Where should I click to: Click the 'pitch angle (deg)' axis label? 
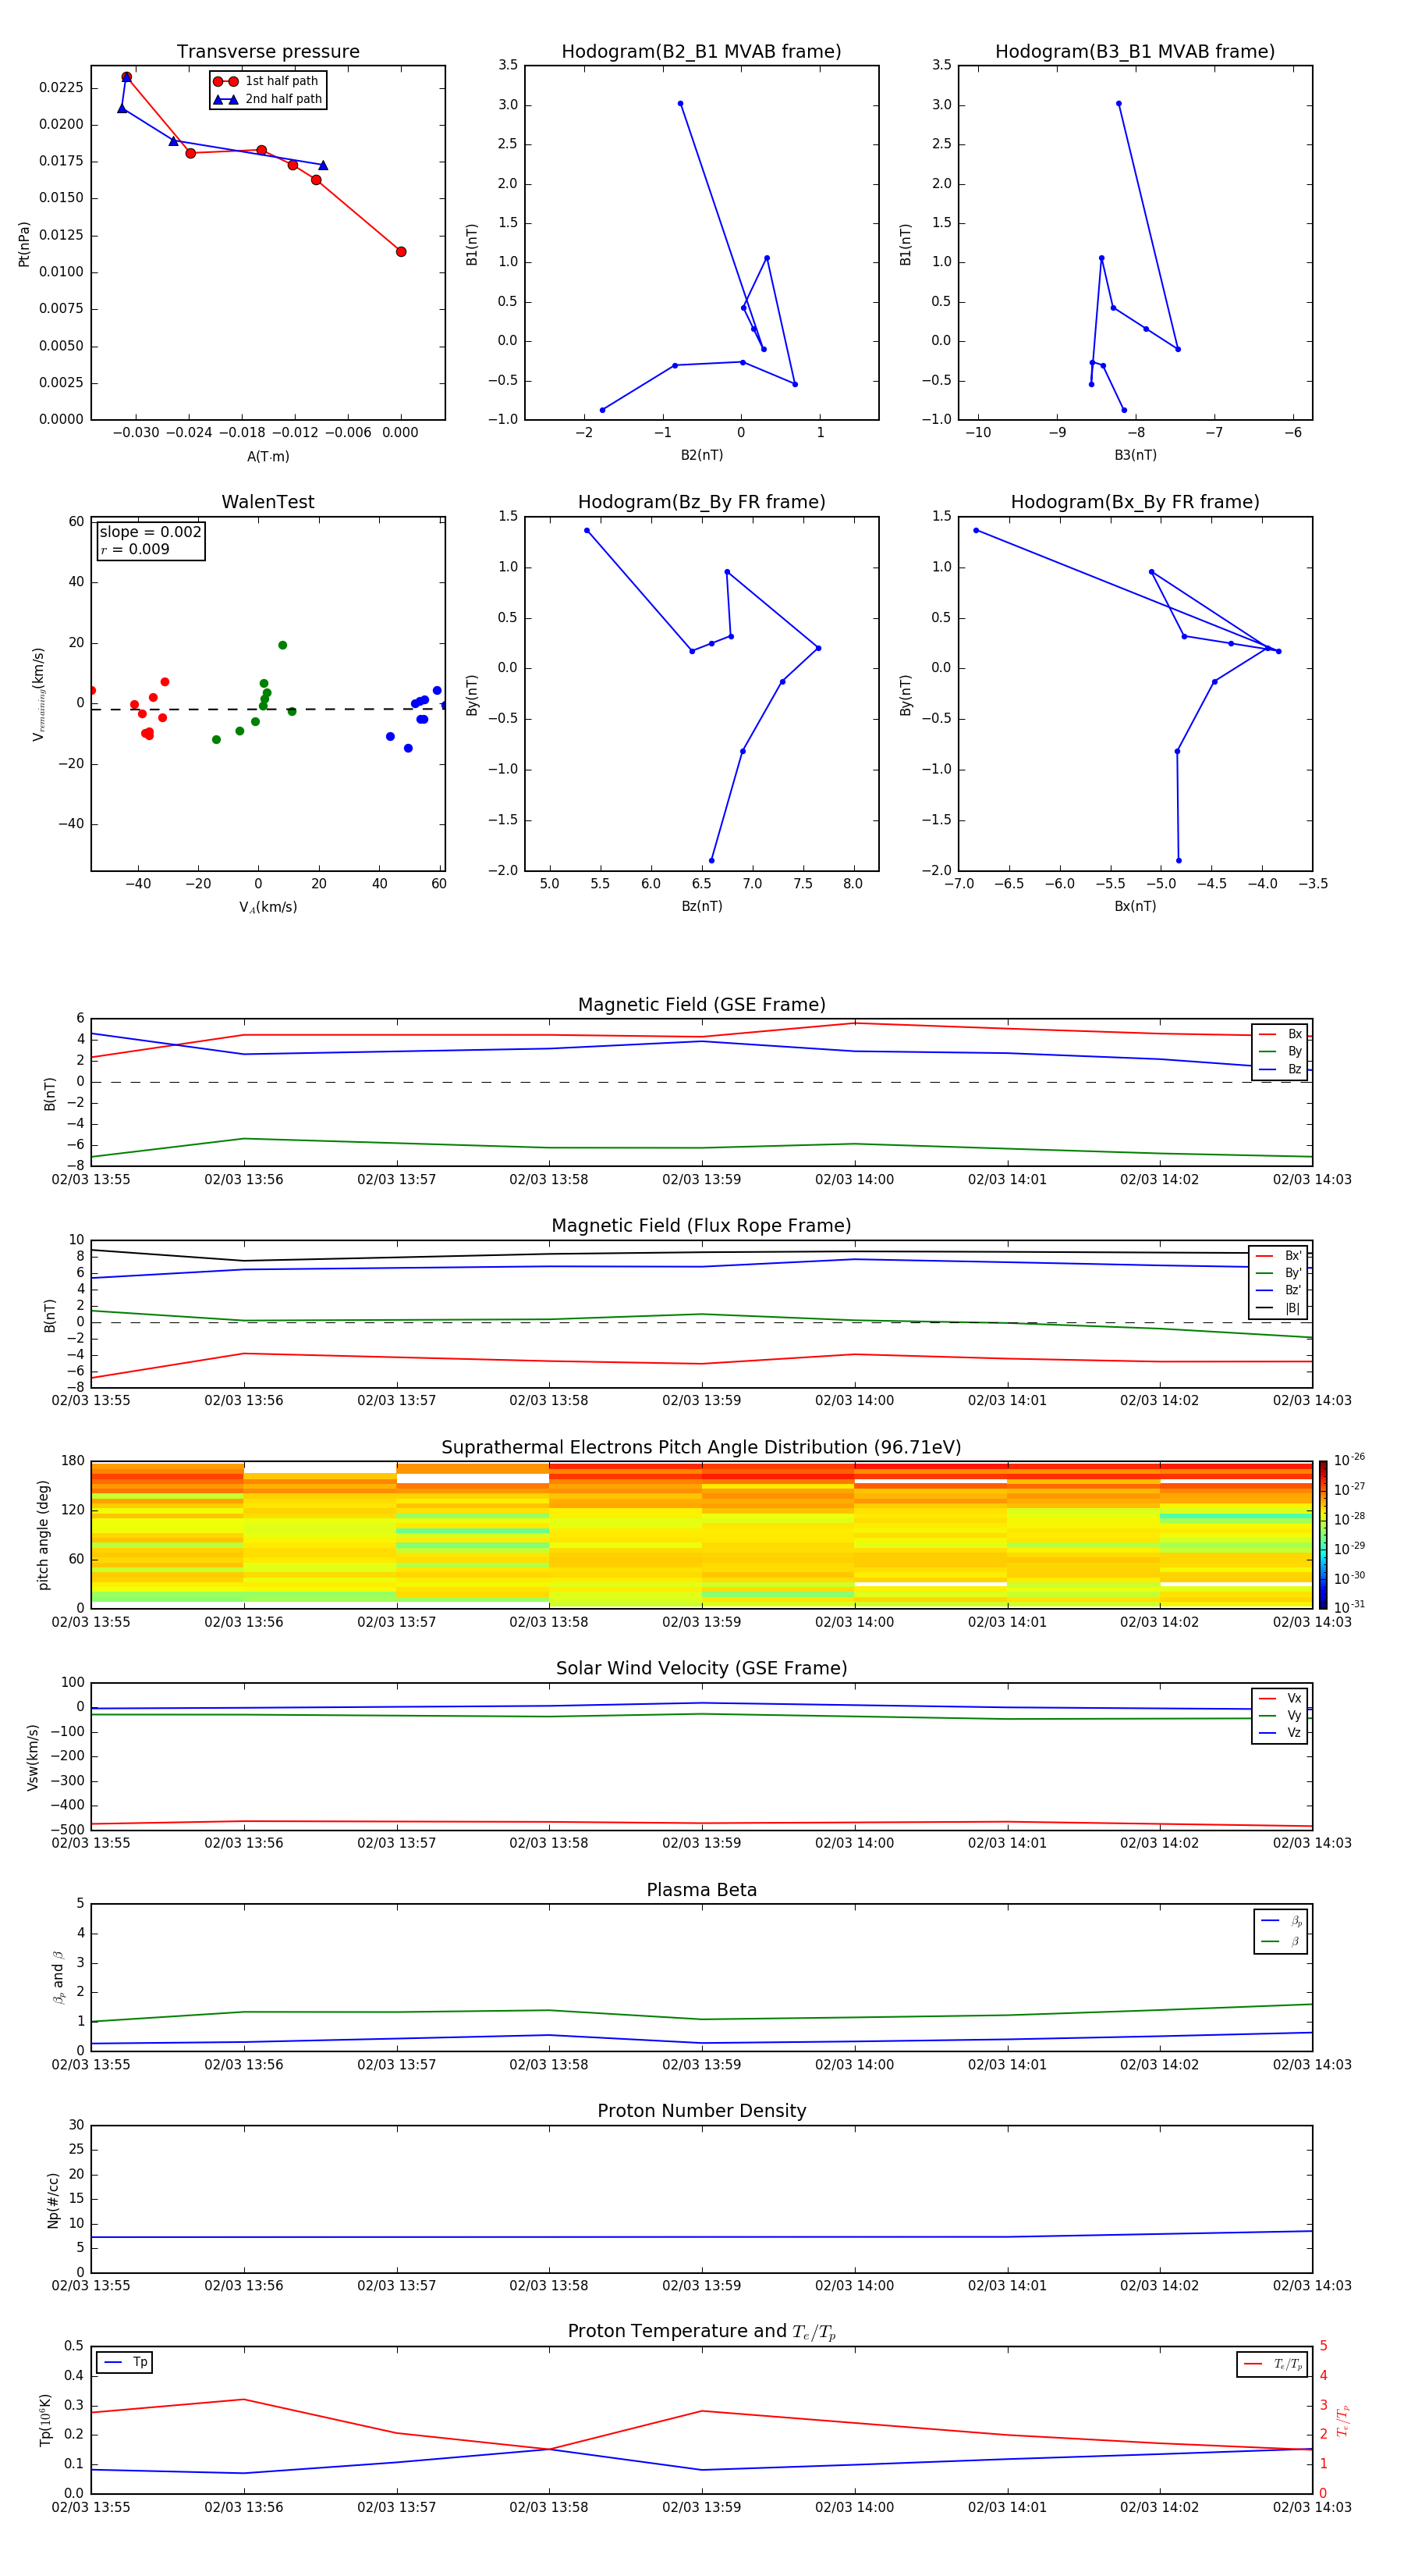pos(43,1535)
